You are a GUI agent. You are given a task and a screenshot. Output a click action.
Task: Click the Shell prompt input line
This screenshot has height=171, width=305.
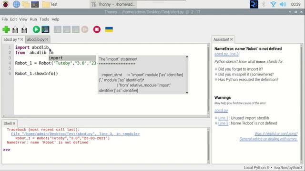(105, 150)
